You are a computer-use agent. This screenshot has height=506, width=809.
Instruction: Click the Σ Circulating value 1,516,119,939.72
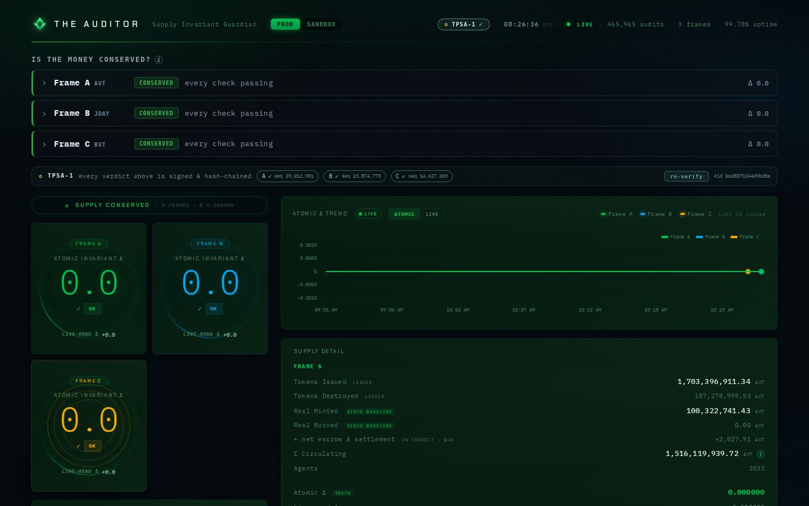coord(702,454)
